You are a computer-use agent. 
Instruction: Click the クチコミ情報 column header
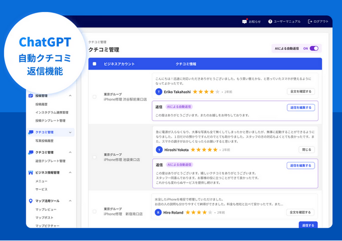(186, 64)
